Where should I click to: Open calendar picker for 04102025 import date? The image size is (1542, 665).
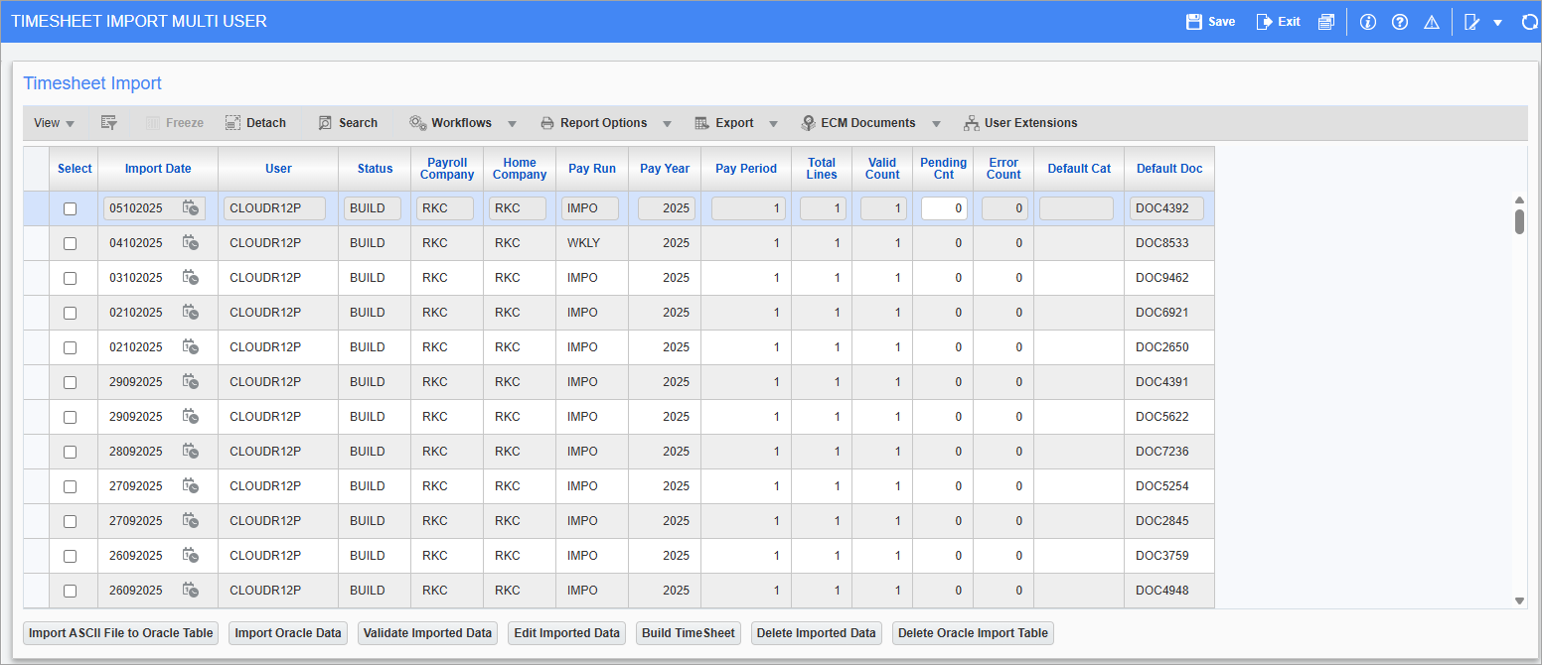(190, 243)
